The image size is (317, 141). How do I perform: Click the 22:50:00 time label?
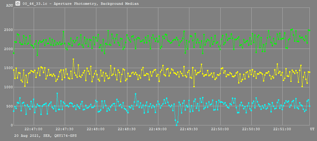click(220, 129)
